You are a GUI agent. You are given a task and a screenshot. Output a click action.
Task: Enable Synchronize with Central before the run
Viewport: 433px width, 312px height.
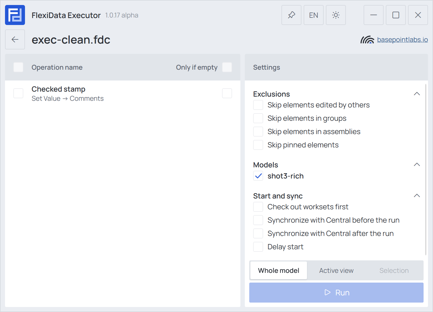point(258,220)
